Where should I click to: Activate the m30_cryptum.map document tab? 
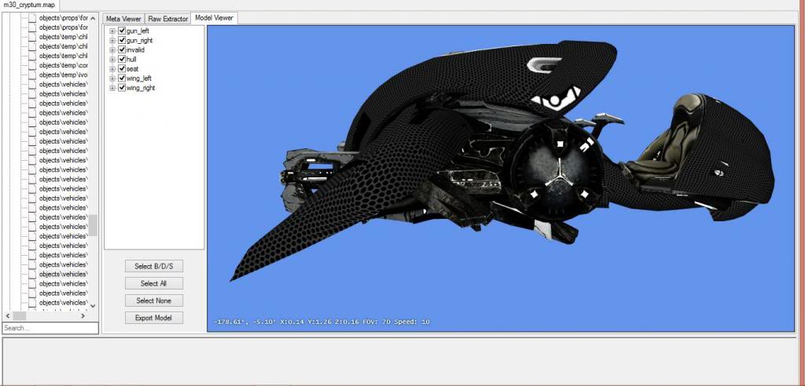pos(30,5)
